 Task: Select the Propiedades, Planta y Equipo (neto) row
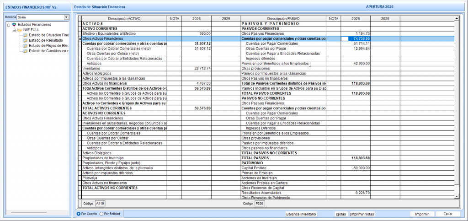pos(124,163)
